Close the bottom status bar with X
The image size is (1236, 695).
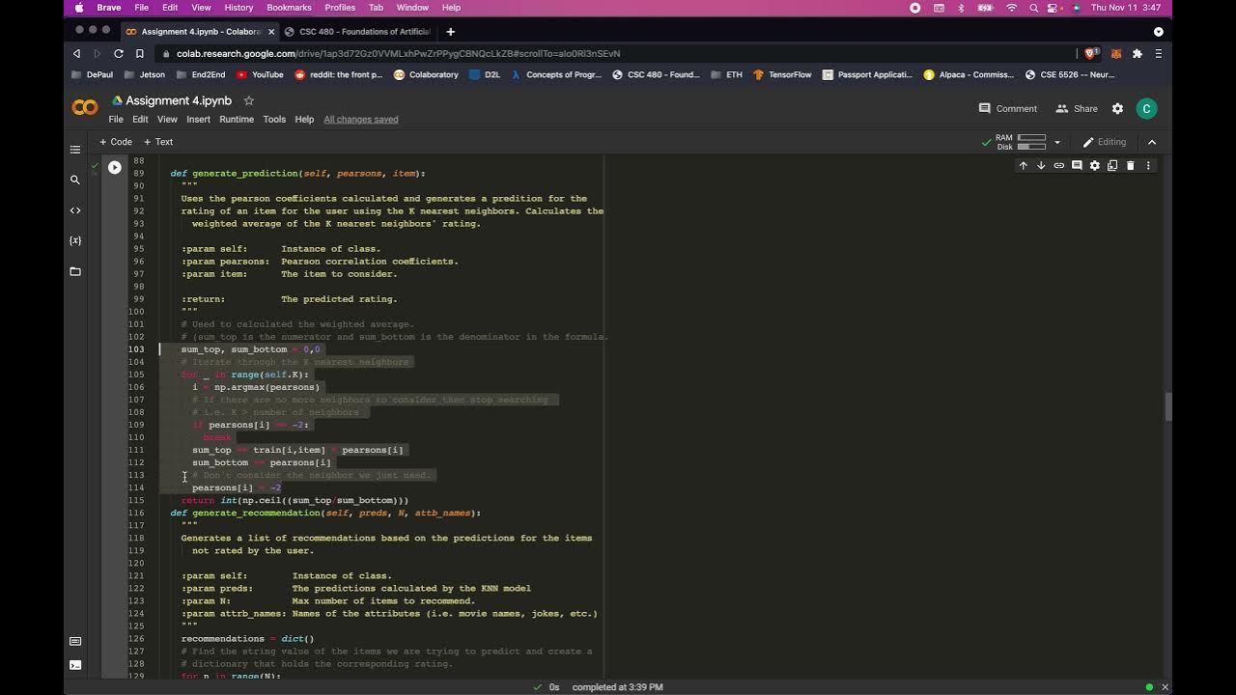coord(1165,687)
